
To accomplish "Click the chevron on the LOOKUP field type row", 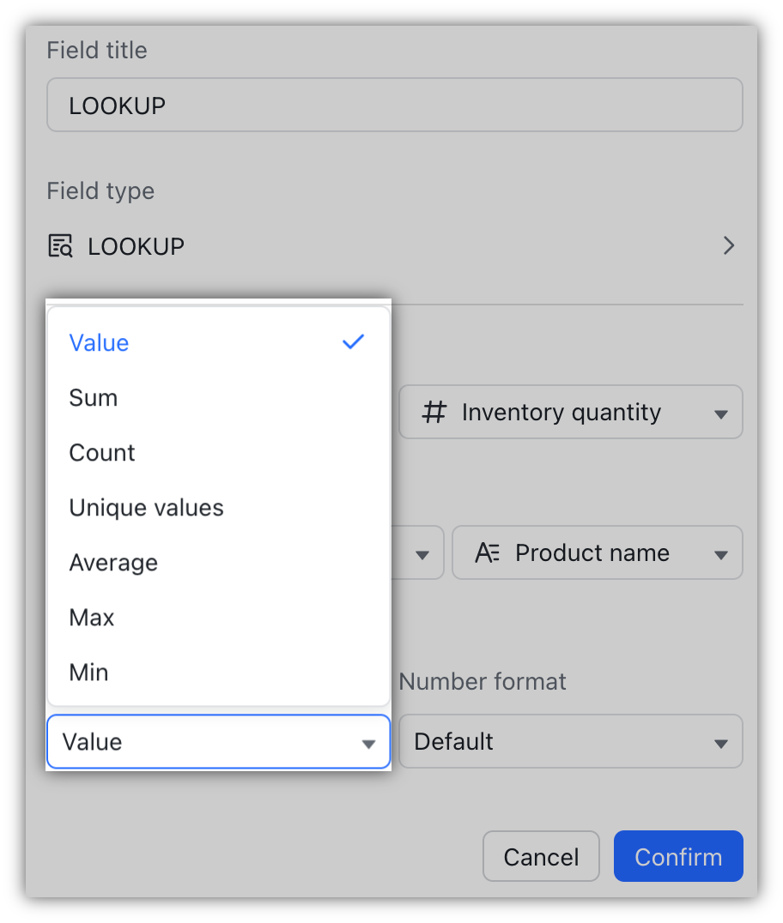I will pyautogui.click(x=729, y=246).
